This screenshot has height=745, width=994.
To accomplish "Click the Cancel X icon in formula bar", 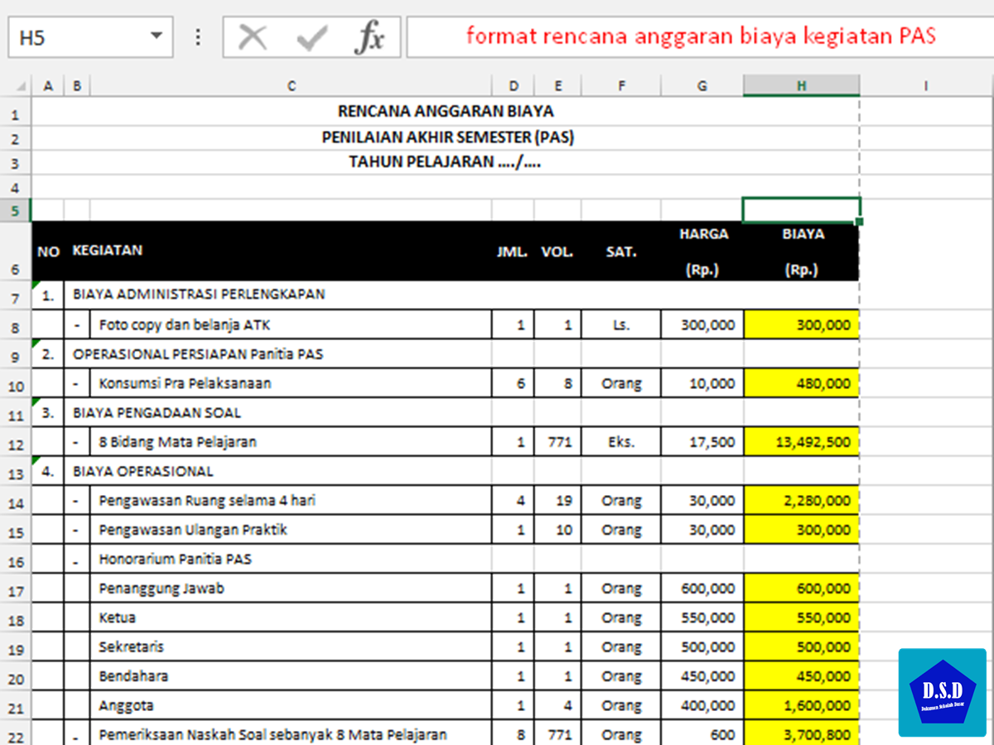I will (252, 37).
